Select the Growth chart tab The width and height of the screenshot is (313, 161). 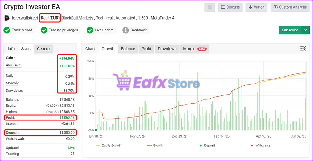[x=108, y=49]
